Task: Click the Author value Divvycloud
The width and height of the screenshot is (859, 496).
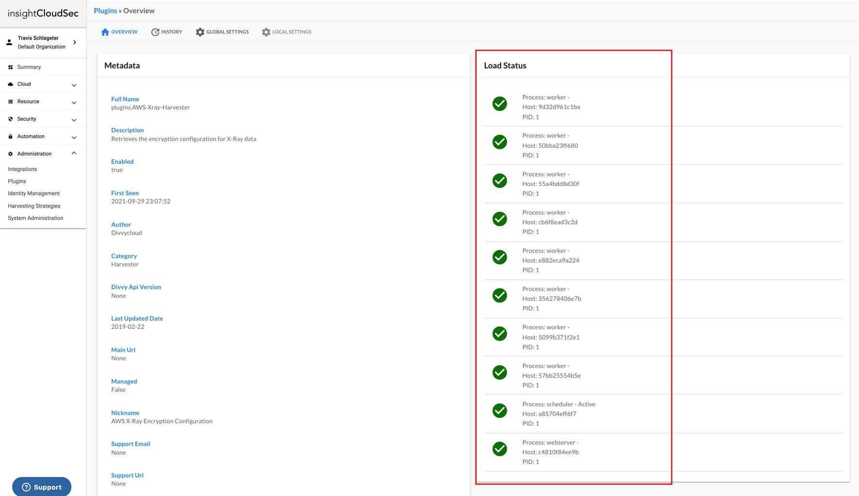Action: tap(127, 233)
